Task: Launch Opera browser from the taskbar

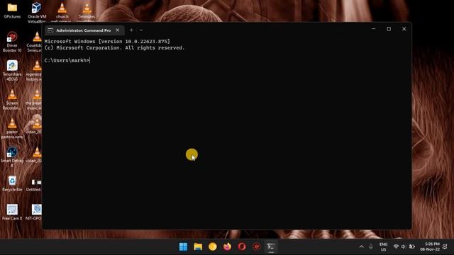Action: (x=242, y=246)
